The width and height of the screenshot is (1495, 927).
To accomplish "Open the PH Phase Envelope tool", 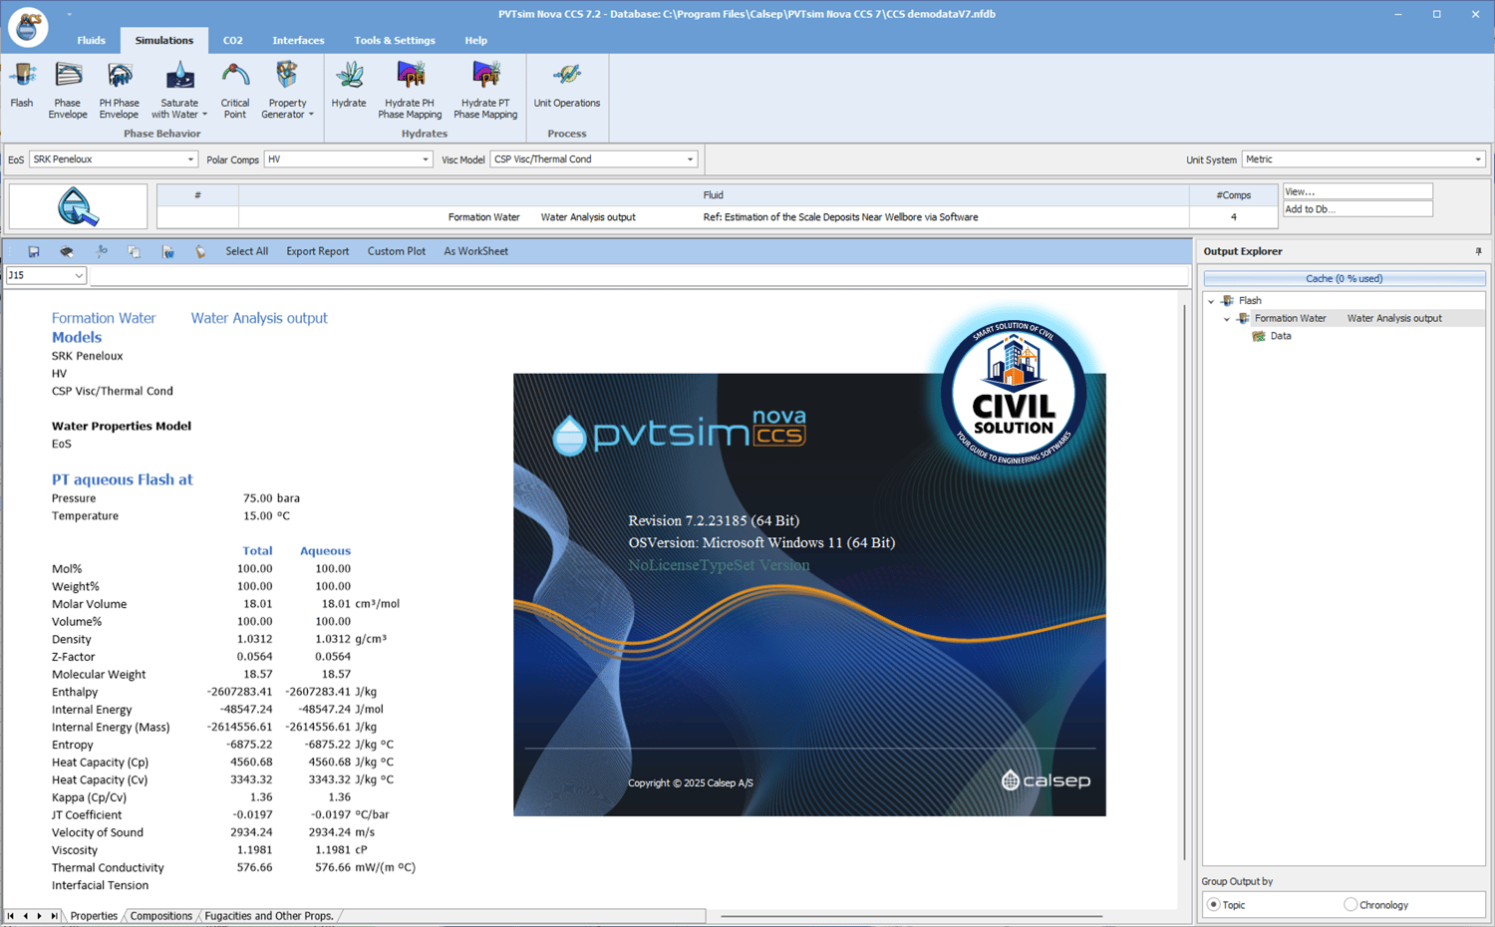I will tap(119, 90).
